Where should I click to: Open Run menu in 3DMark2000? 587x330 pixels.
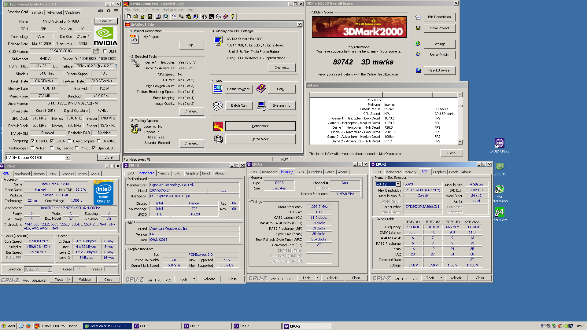[x=145, y=10]
